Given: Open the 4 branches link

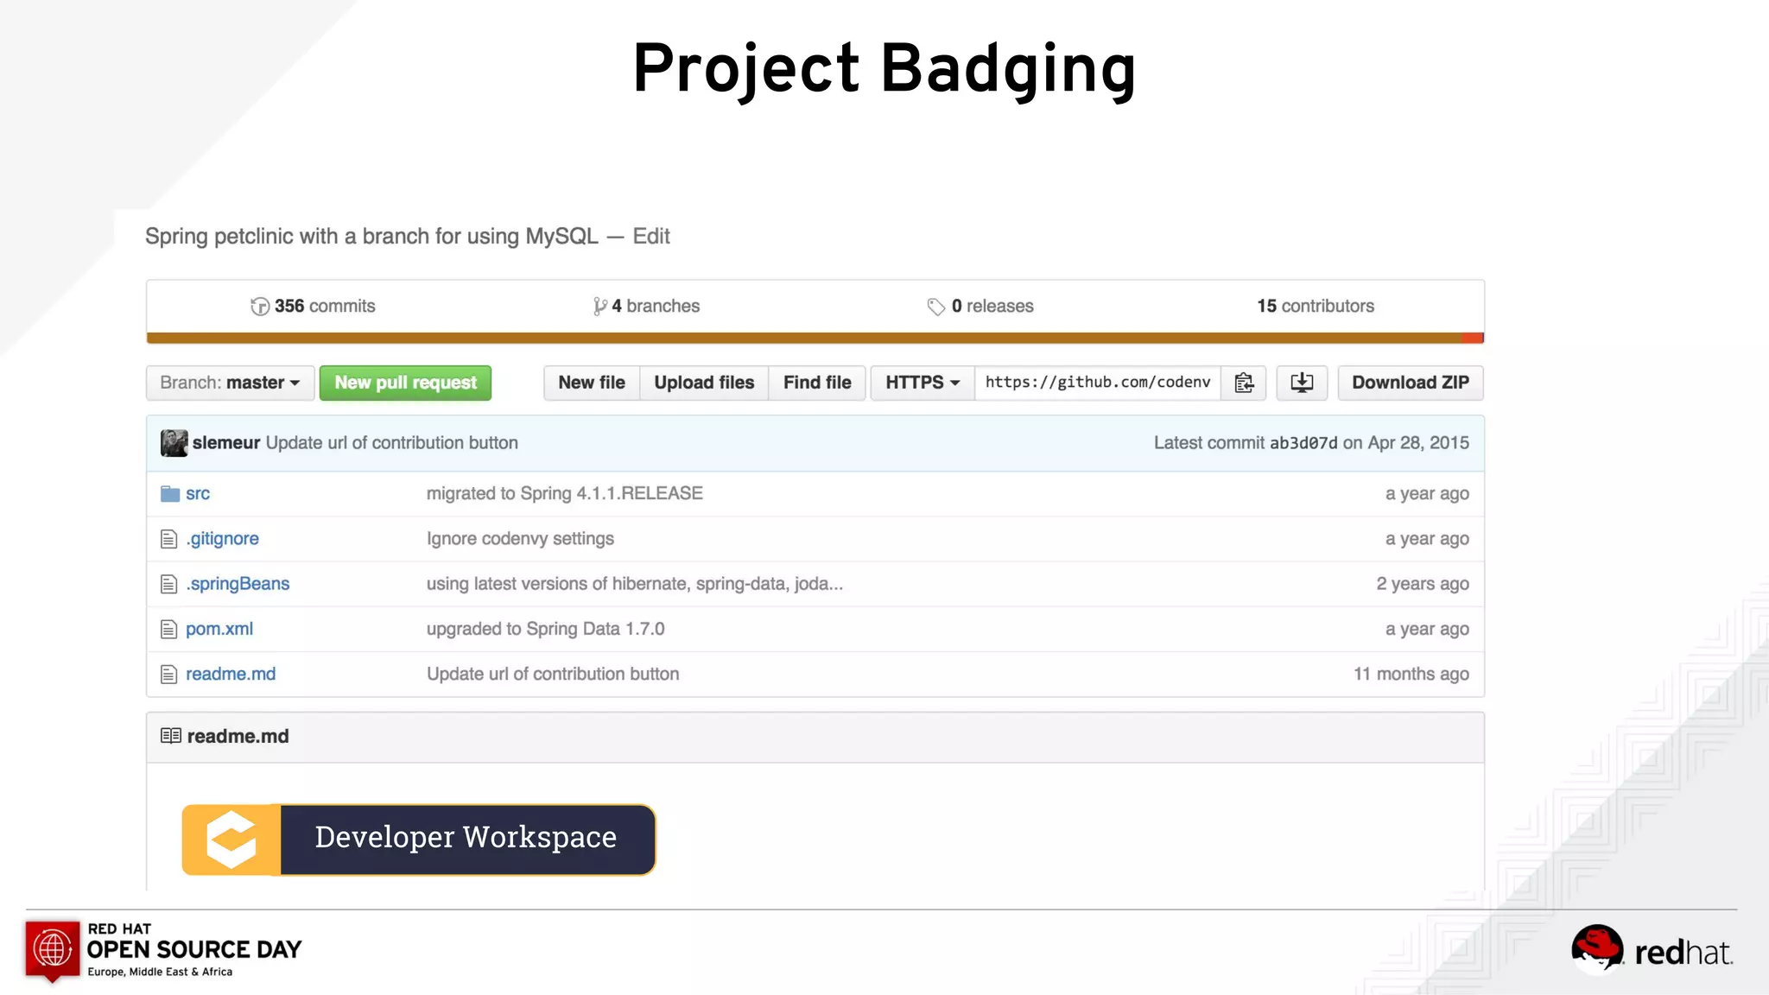Looking at the screenshot, I should point(647,306).
